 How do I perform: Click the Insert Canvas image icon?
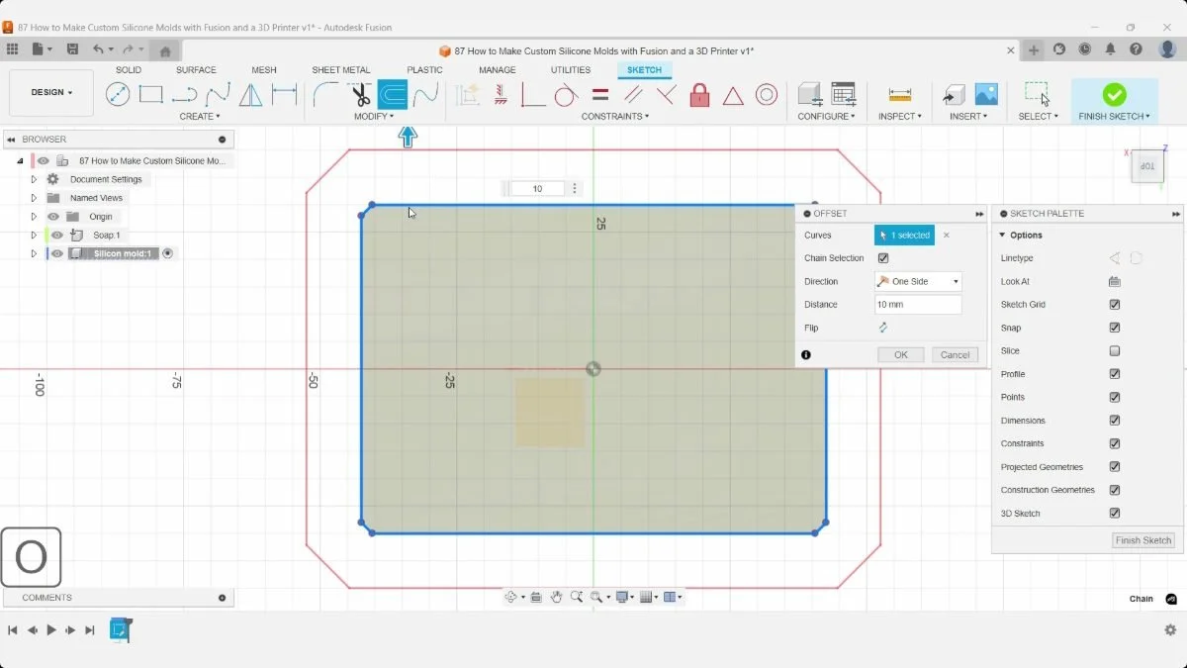tap(986, 95)
